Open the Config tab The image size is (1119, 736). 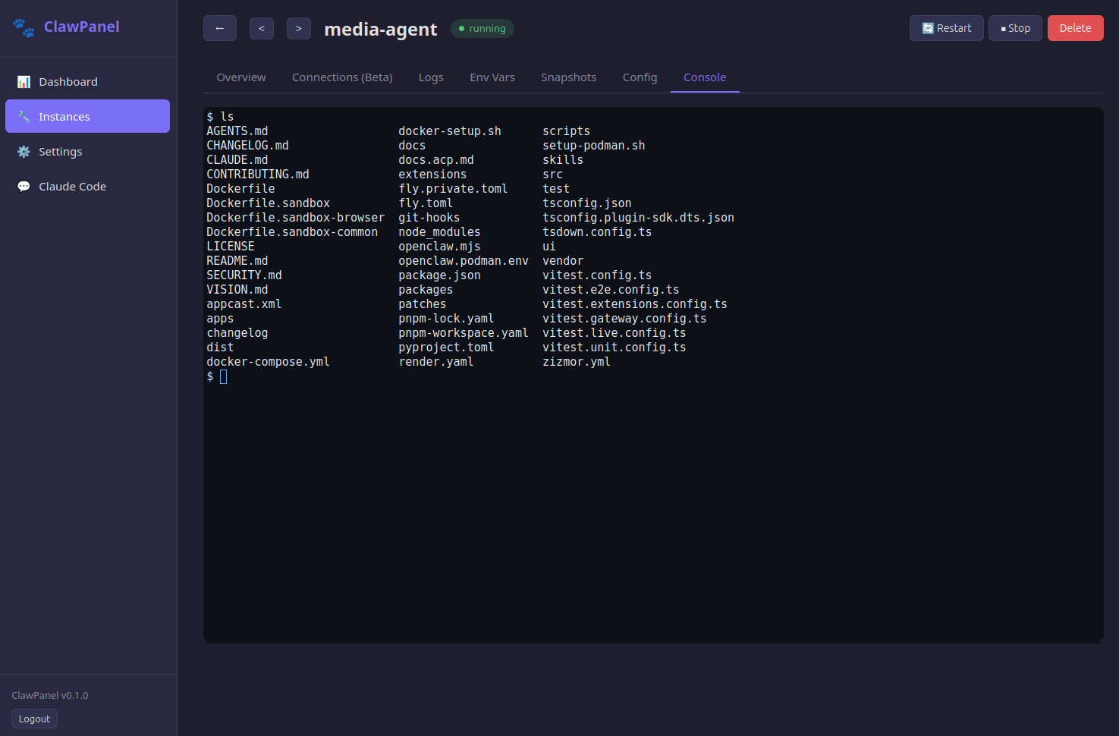click(x=640, y=77)
